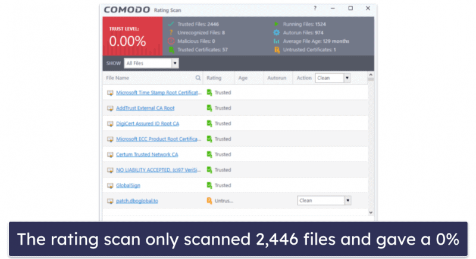Click the TRUST LEVEL 0.00% panel
The width and height of the screenshot is (476, 259).
(x=133, y=36)
